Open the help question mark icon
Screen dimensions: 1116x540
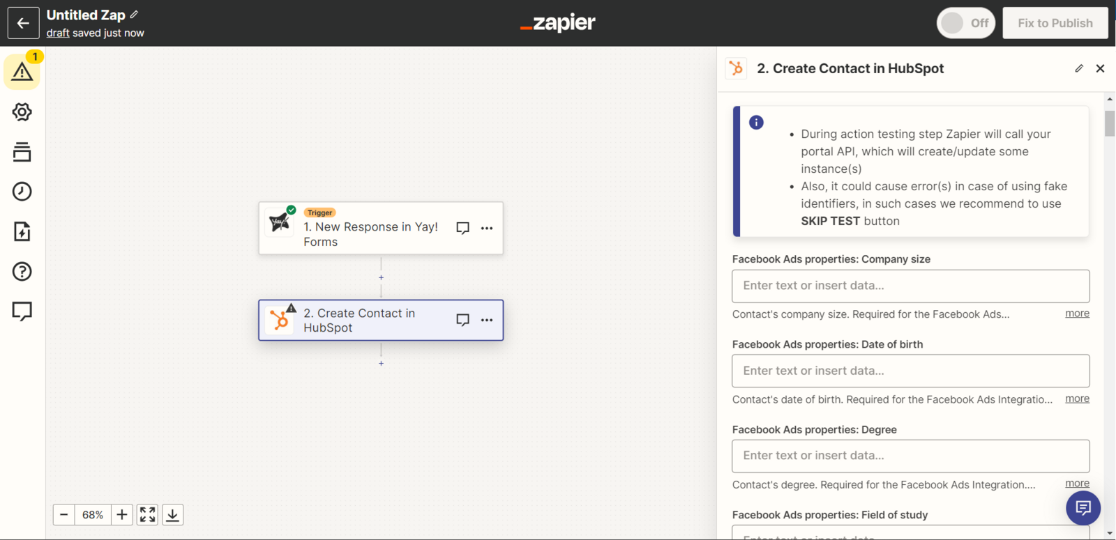[x=22, y=271]
